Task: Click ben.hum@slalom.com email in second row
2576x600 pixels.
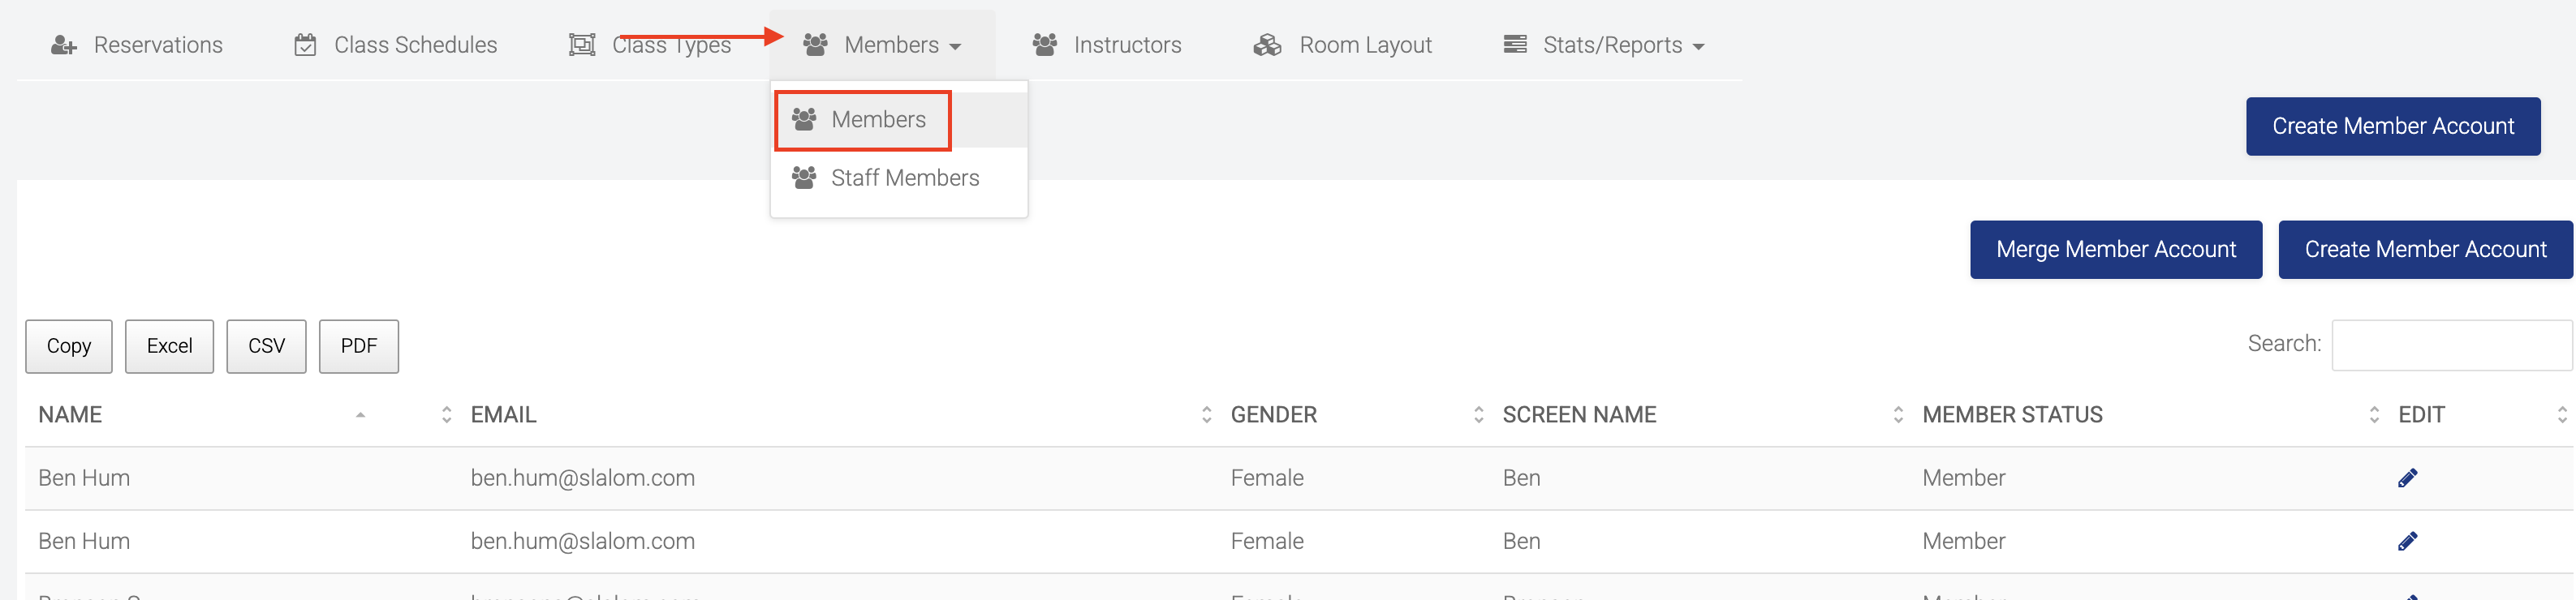Action: tap(582, 541)
